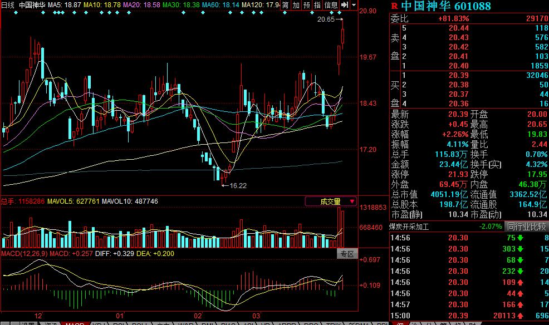This screenshot has height=325, width=549.
Task: Select sell level 5 price 20.44
Action: (459, 28)
